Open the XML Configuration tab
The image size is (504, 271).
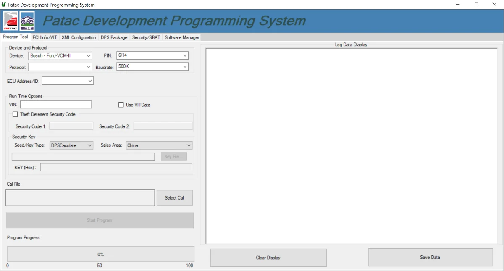(x=79, y=37)
